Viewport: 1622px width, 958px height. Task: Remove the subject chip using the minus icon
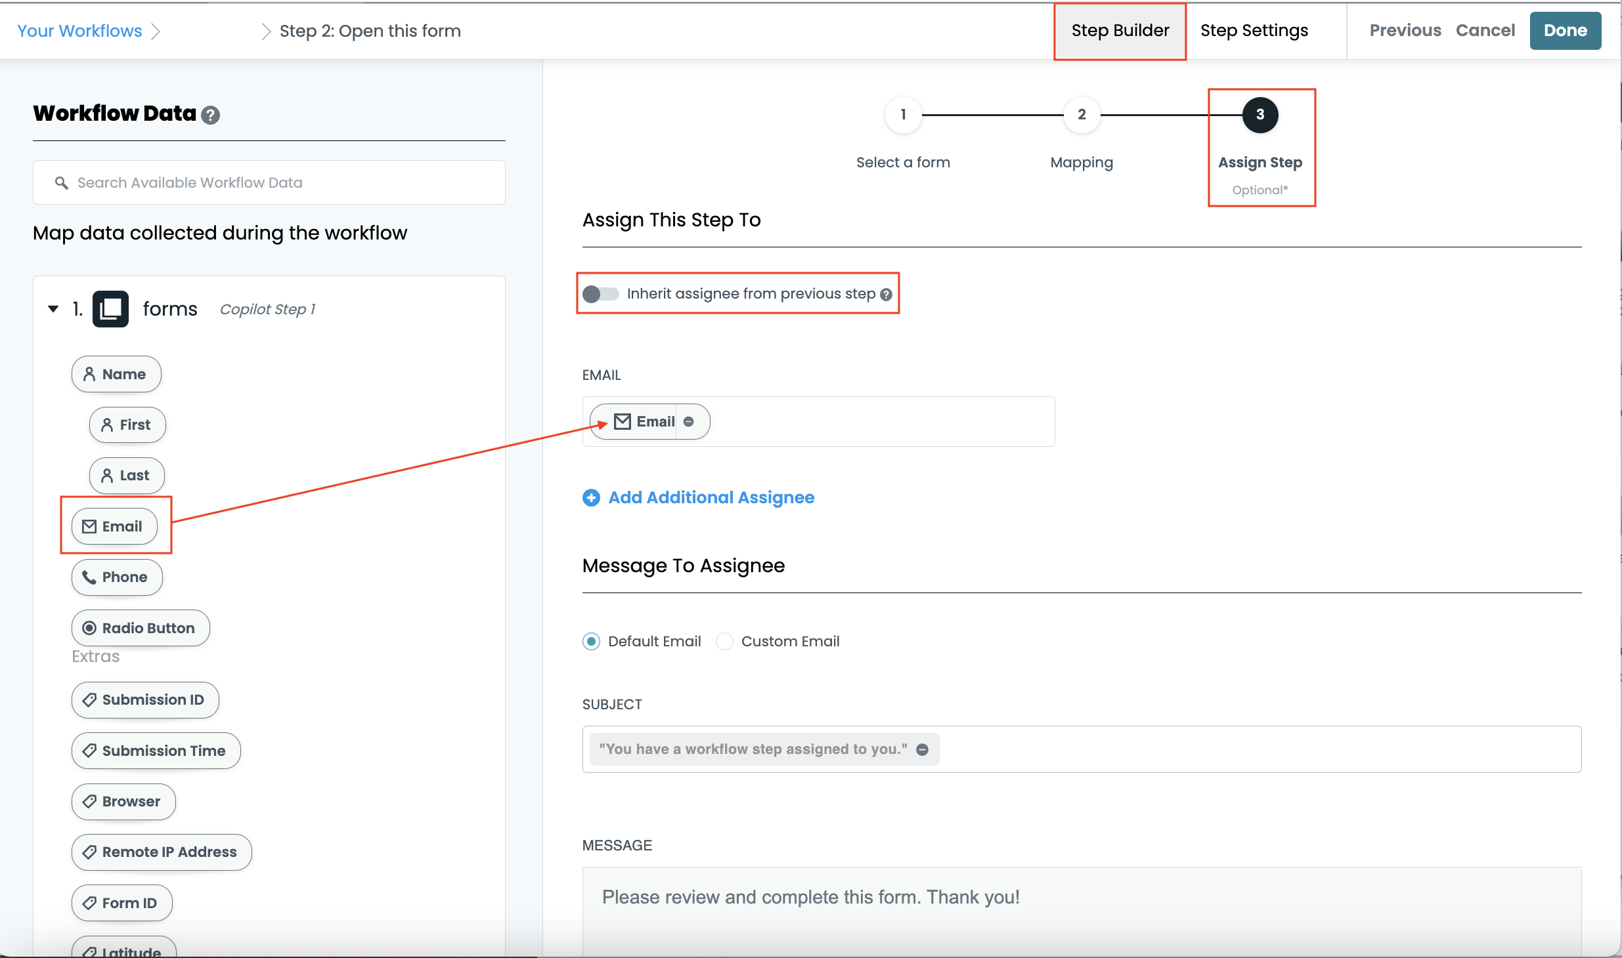tap(923, 749)
